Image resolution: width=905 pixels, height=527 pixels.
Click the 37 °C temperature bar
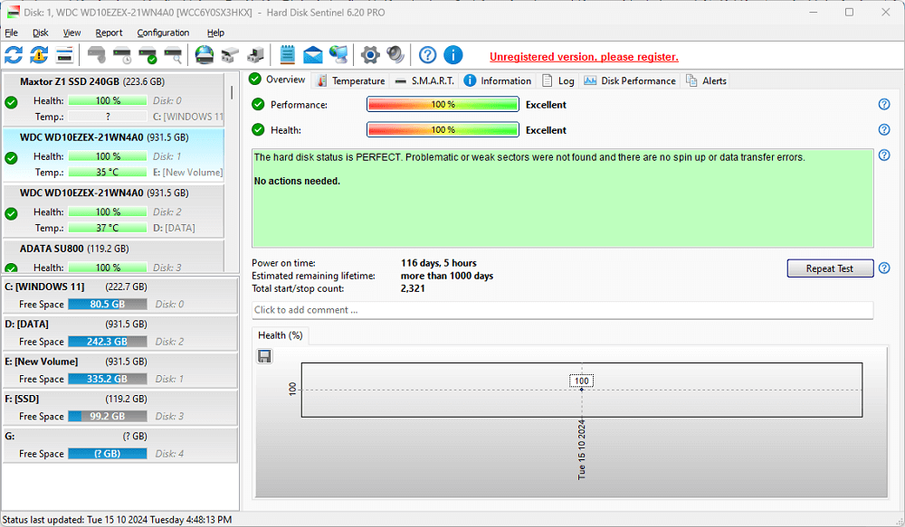coord(108,228)
